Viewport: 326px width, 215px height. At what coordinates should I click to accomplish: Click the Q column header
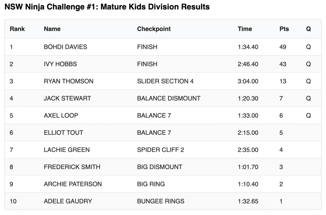[x=308, y=29]
